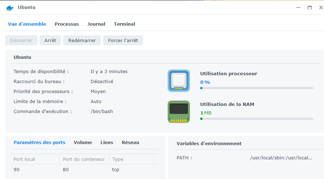Click Forcer l'arrêt button
Screen dimensions: 324x179
coord(123,40)
